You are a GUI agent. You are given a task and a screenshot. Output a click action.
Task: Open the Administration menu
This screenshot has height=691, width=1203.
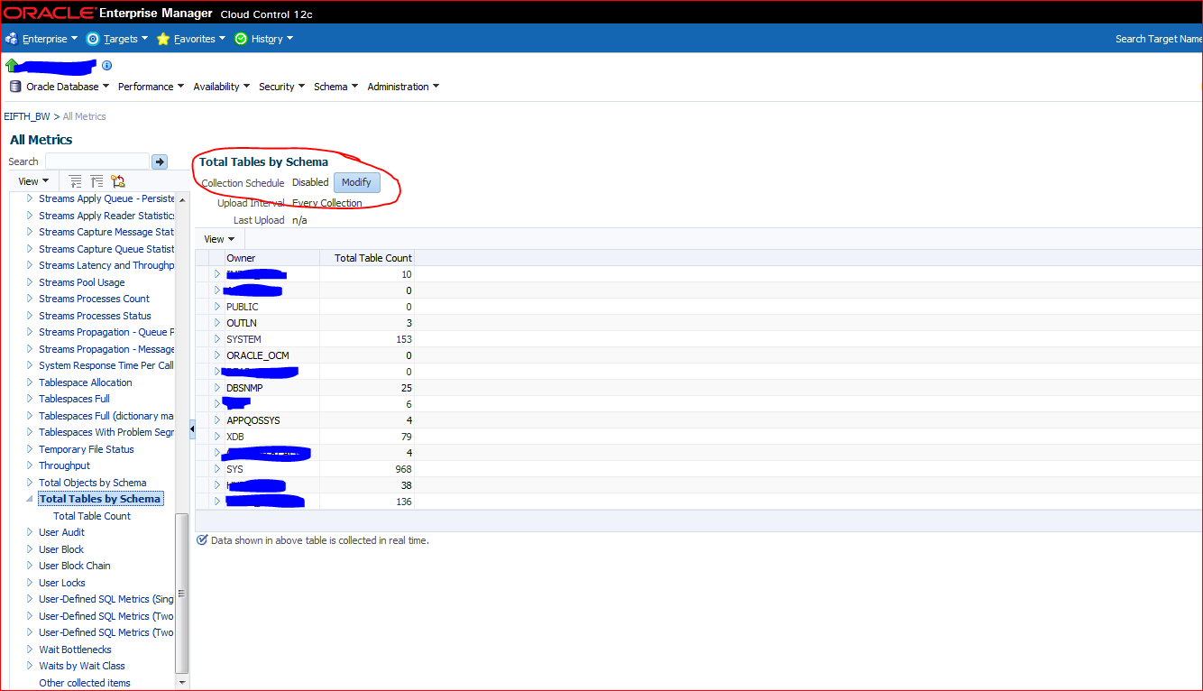403,87
